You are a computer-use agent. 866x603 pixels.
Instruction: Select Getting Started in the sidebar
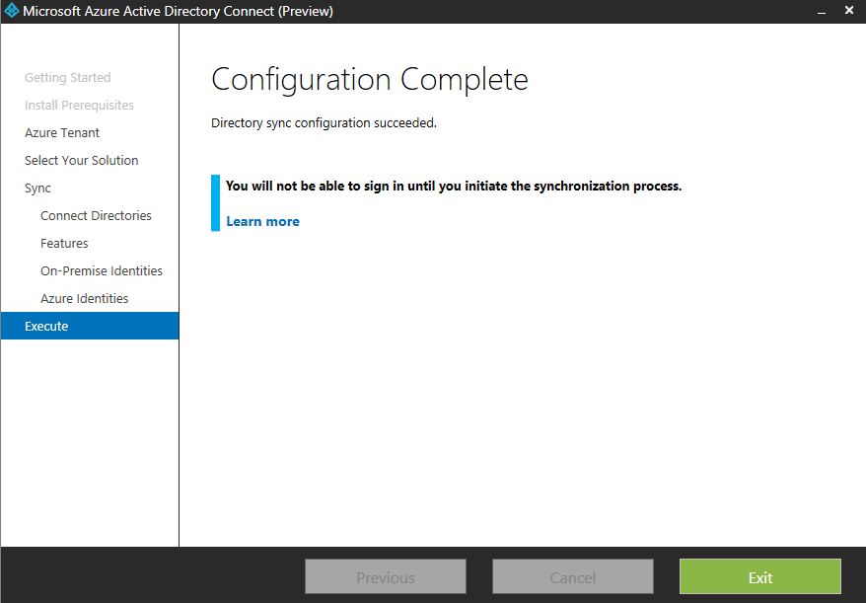67,78
